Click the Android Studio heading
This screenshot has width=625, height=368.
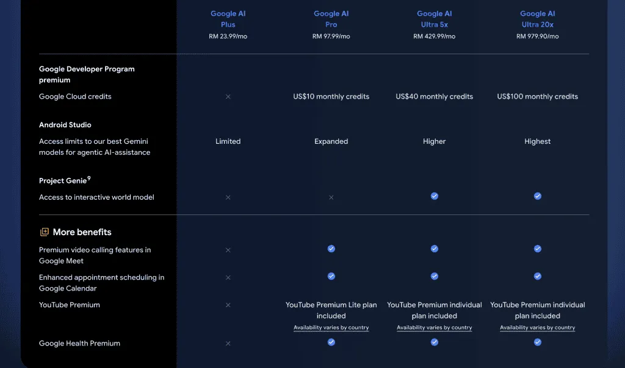65,125
